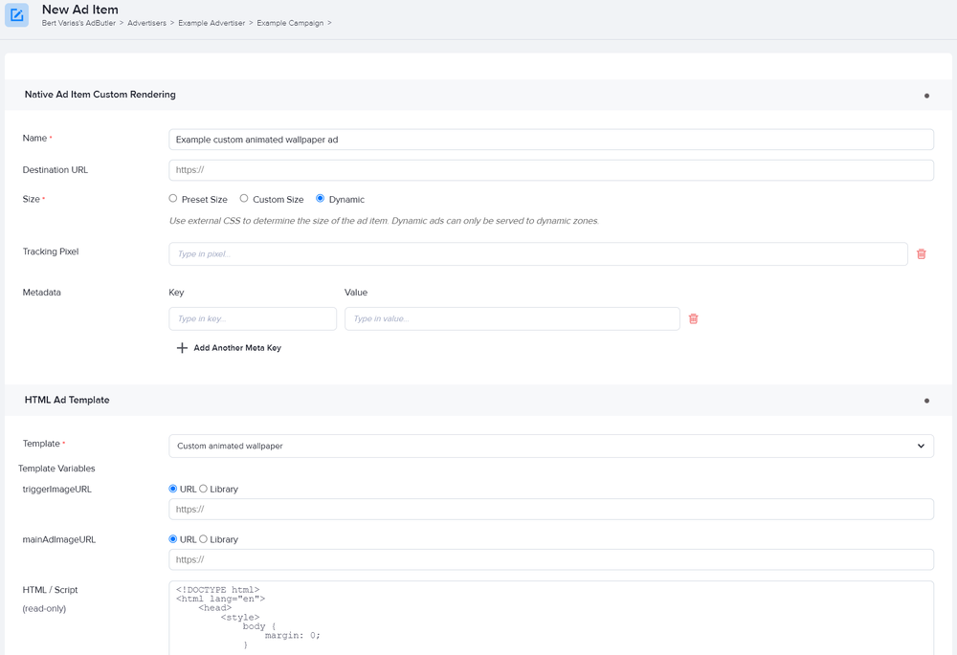Click Add Another Meta Key
Viewport: 957px width, 655px height.
(x=237, y=348)
